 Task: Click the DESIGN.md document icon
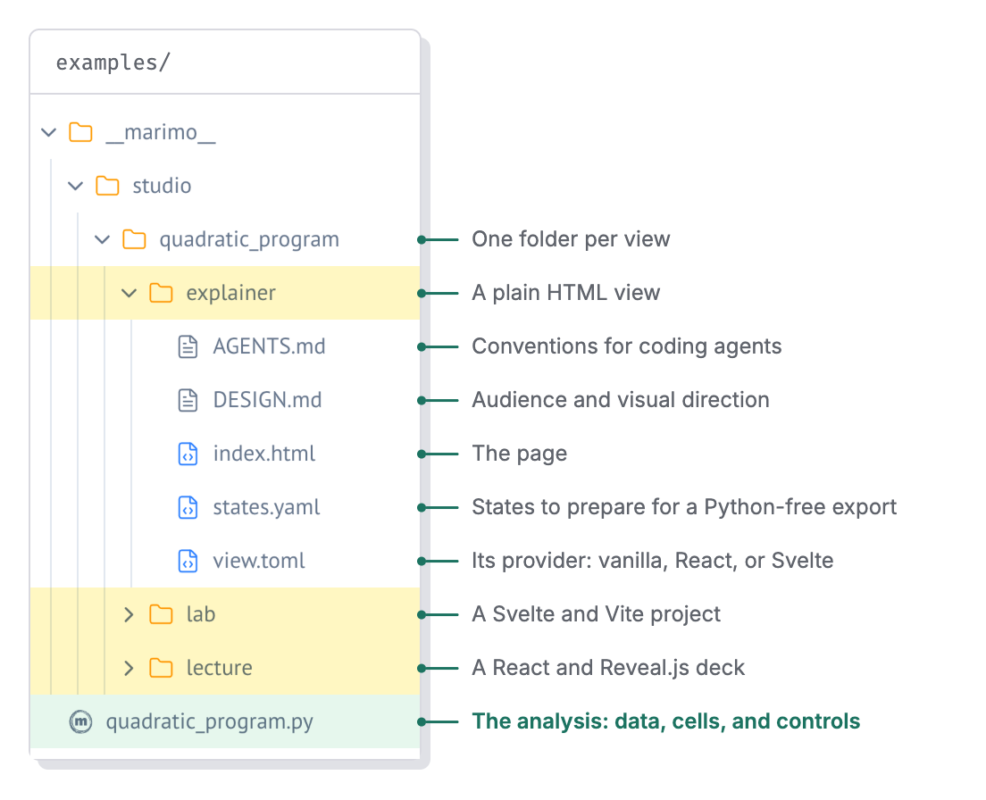pyautogui.click(x=188, y=400)
